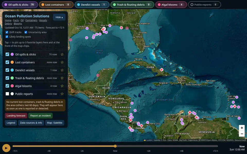Uncheck the Derelict vessels layer checkbox
The image size is (247, 154).
point(7,70)
